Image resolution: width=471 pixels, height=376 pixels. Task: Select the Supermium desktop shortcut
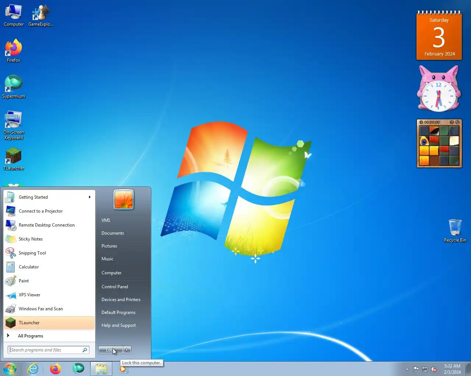(x=14, y=87)
